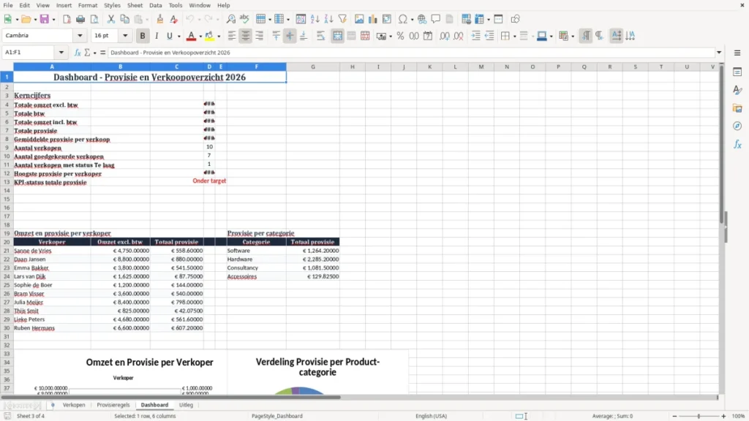Insert Image icon in toolbar
The image size is (749, 421).
click(x=359, y=19)
